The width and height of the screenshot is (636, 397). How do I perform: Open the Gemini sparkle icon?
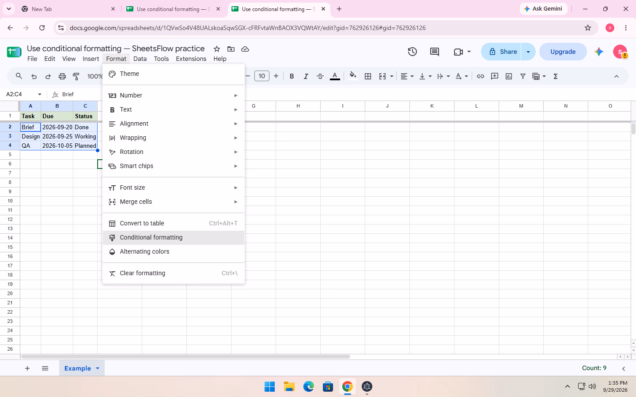click(599, 52)
